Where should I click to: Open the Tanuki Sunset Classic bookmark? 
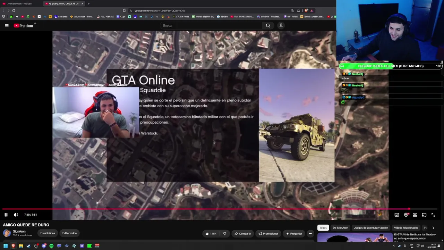click(x=312, y=17)
